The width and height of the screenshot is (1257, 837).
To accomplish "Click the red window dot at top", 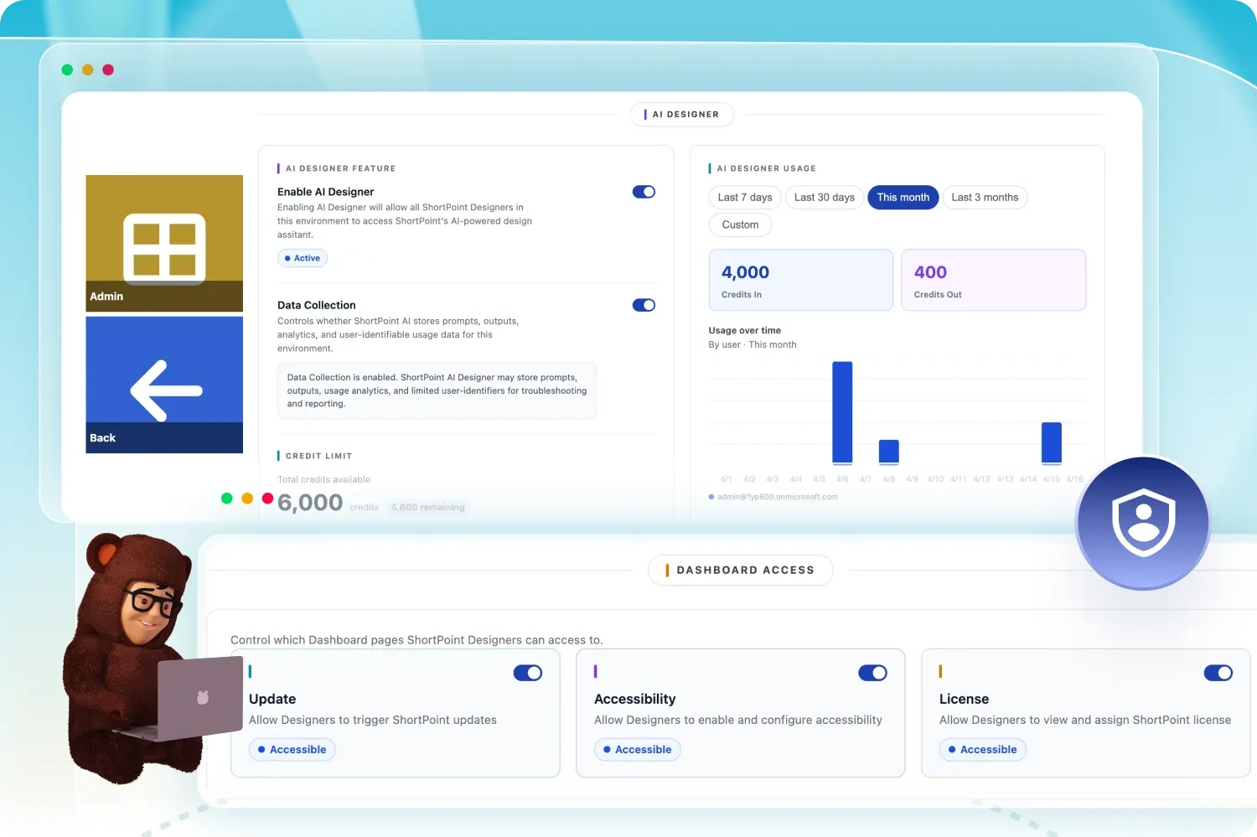I will tap(108, 70).
